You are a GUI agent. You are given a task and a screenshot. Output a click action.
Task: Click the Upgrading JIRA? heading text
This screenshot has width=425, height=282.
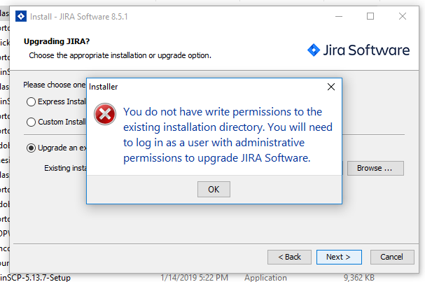coord(57,41)
